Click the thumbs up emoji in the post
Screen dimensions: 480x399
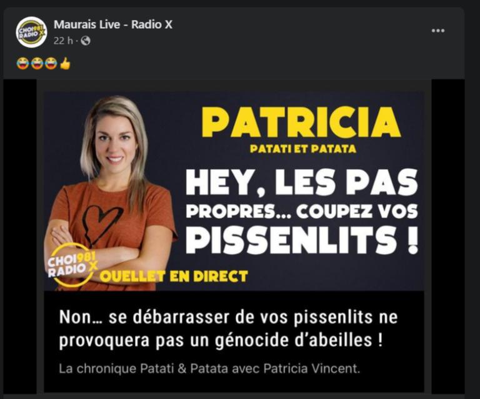[x=65, y=64]
